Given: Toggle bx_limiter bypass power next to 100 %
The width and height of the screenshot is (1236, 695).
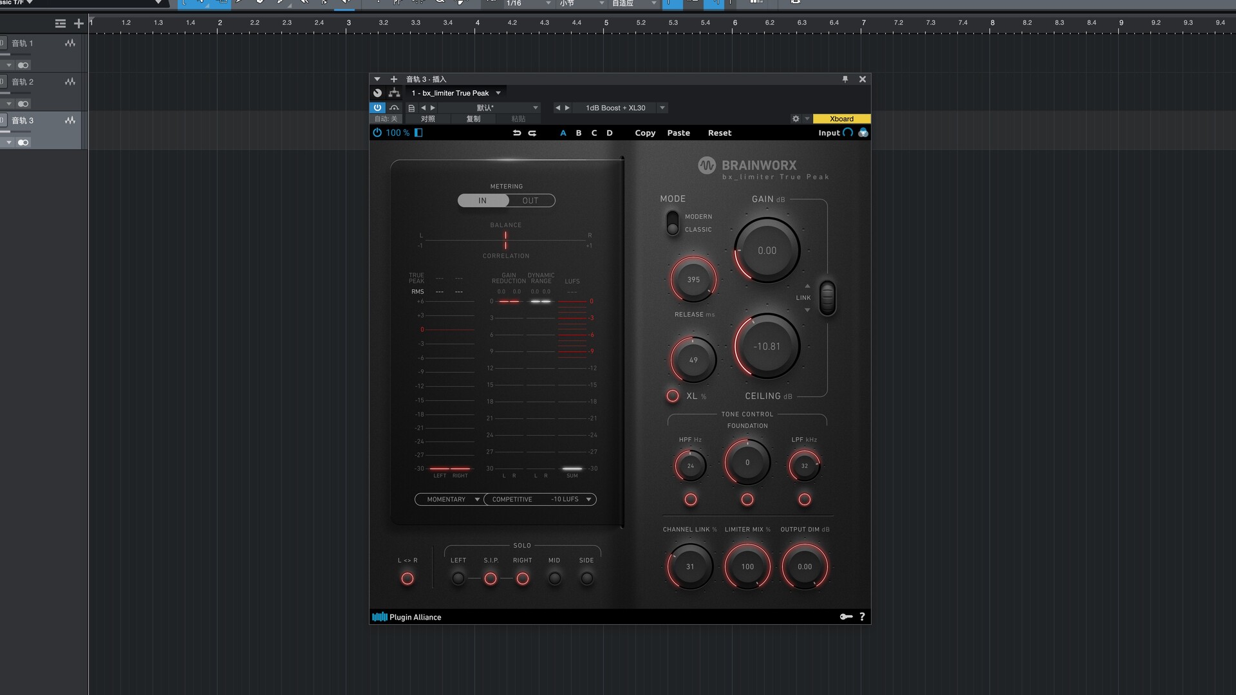Looking at the screenshot, I should [x=377, y=133].
